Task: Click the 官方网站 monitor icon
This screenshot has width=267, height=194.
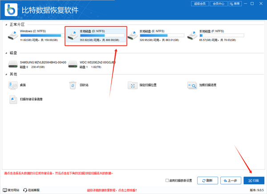Action: click(x=5, y=190)
